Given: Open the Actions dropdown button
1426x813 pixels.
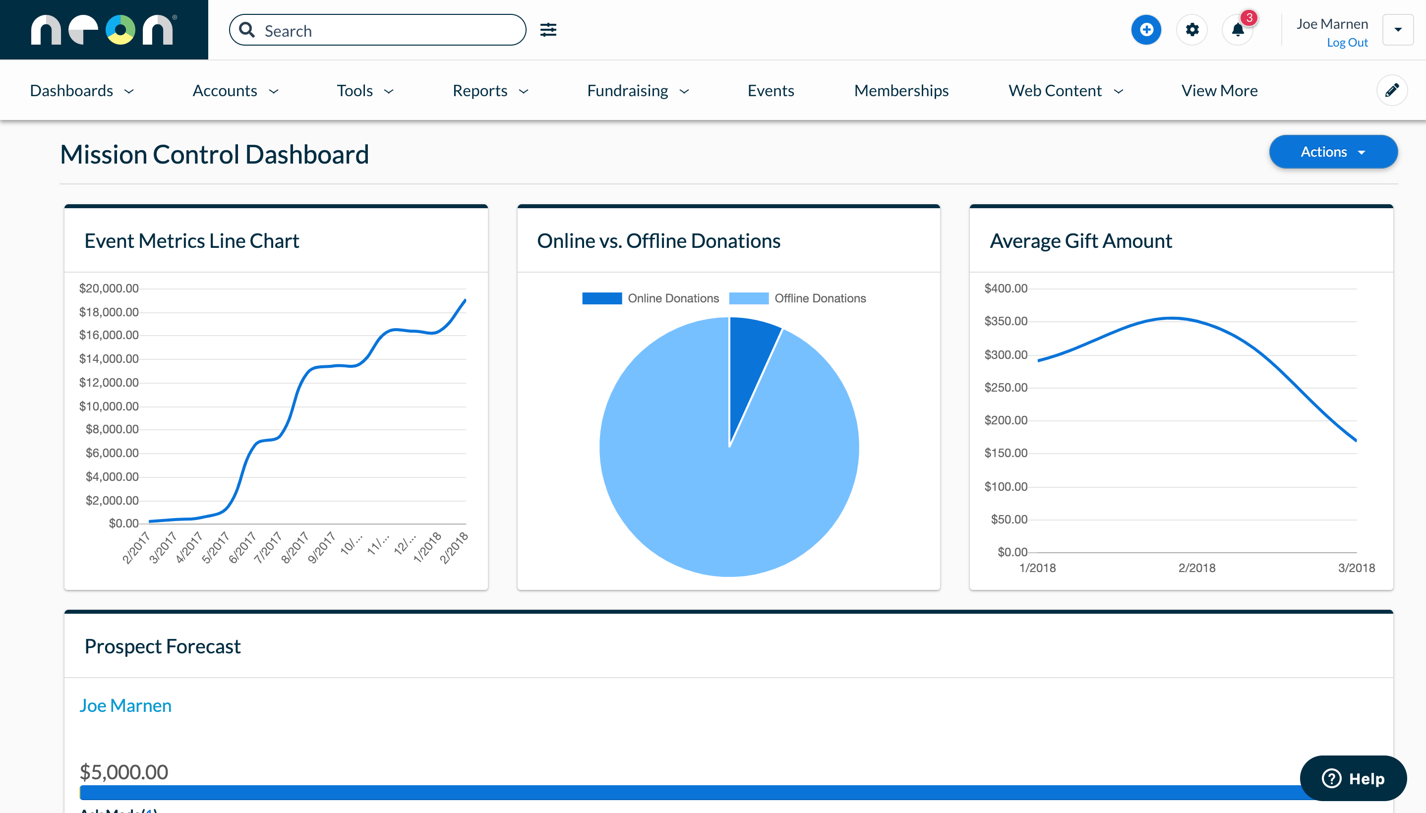Looking at the screenshot, I should click(x=1333, y=152).
